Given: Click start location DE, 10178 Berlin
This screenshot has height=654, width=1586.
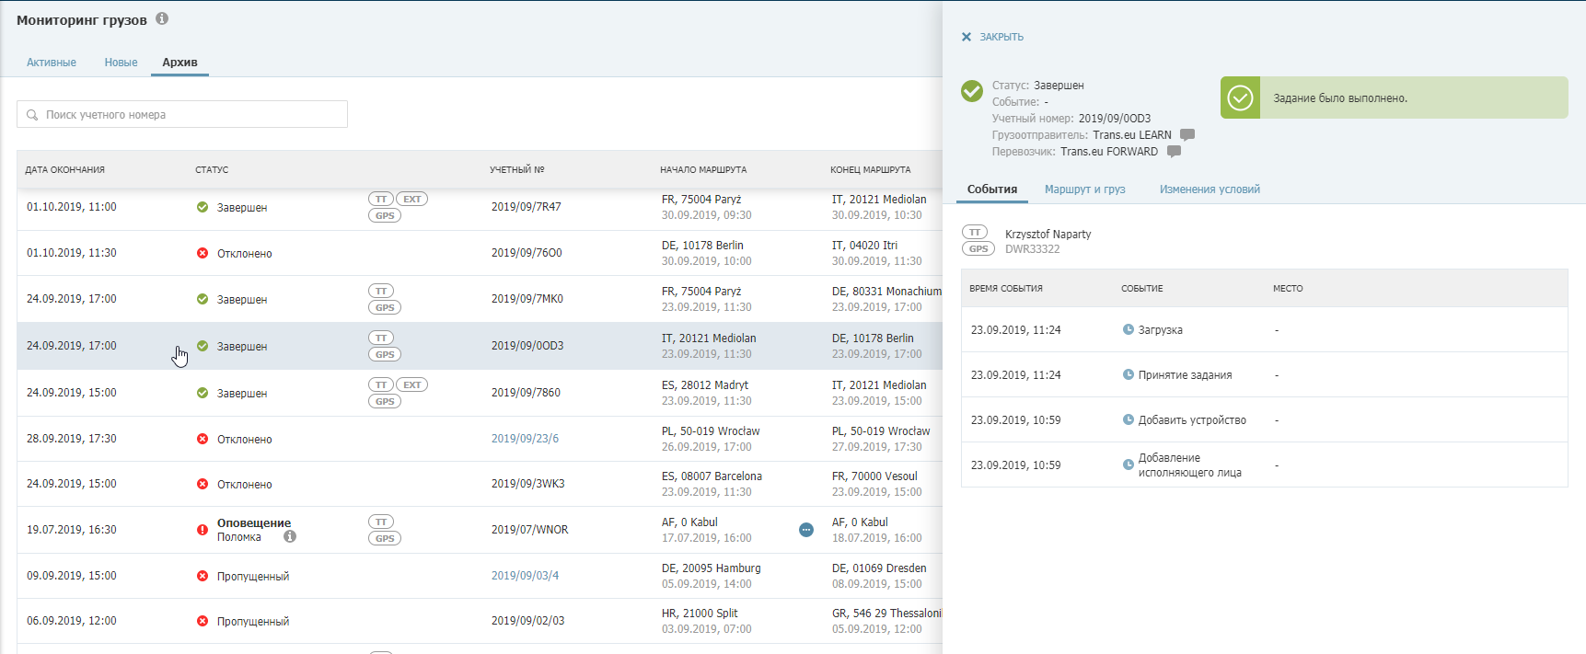Looking at the screenshot, I should click(x=702, y=246).
